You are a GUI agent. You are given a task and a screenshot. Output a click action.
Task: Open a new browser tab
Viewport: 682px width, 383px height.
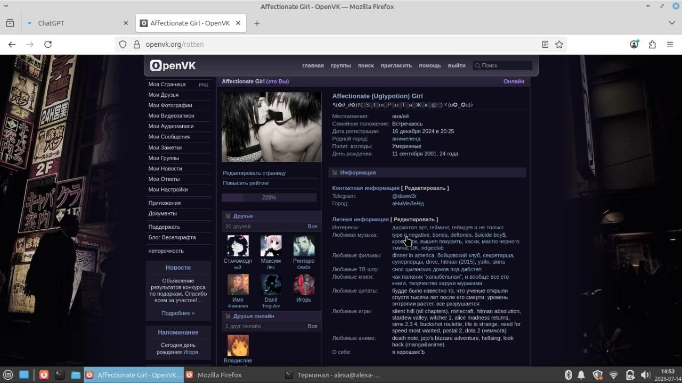click(x=257, y=23)
